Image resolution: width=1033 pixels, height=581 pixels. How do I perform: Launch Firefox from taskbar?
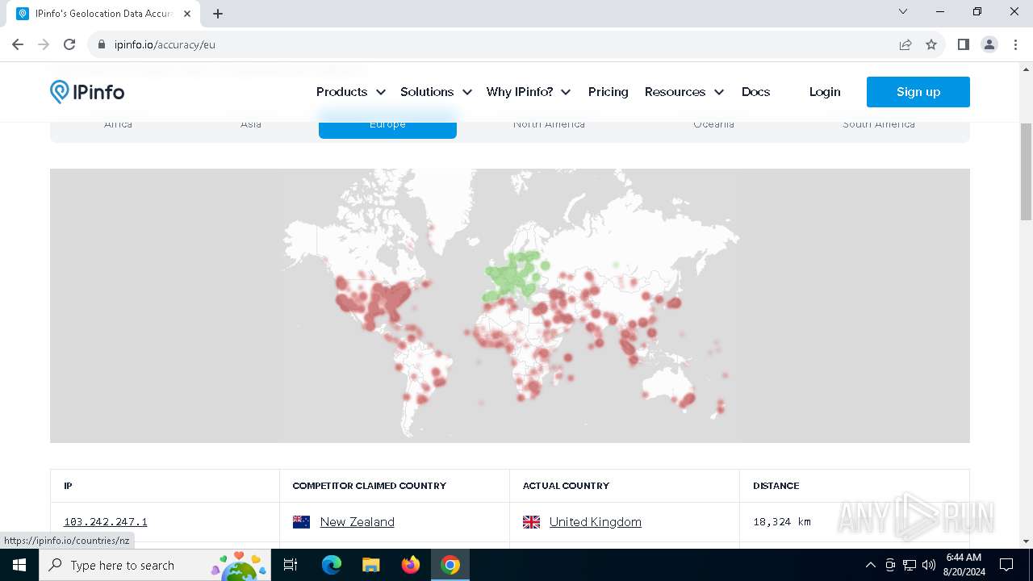[411, 565]
